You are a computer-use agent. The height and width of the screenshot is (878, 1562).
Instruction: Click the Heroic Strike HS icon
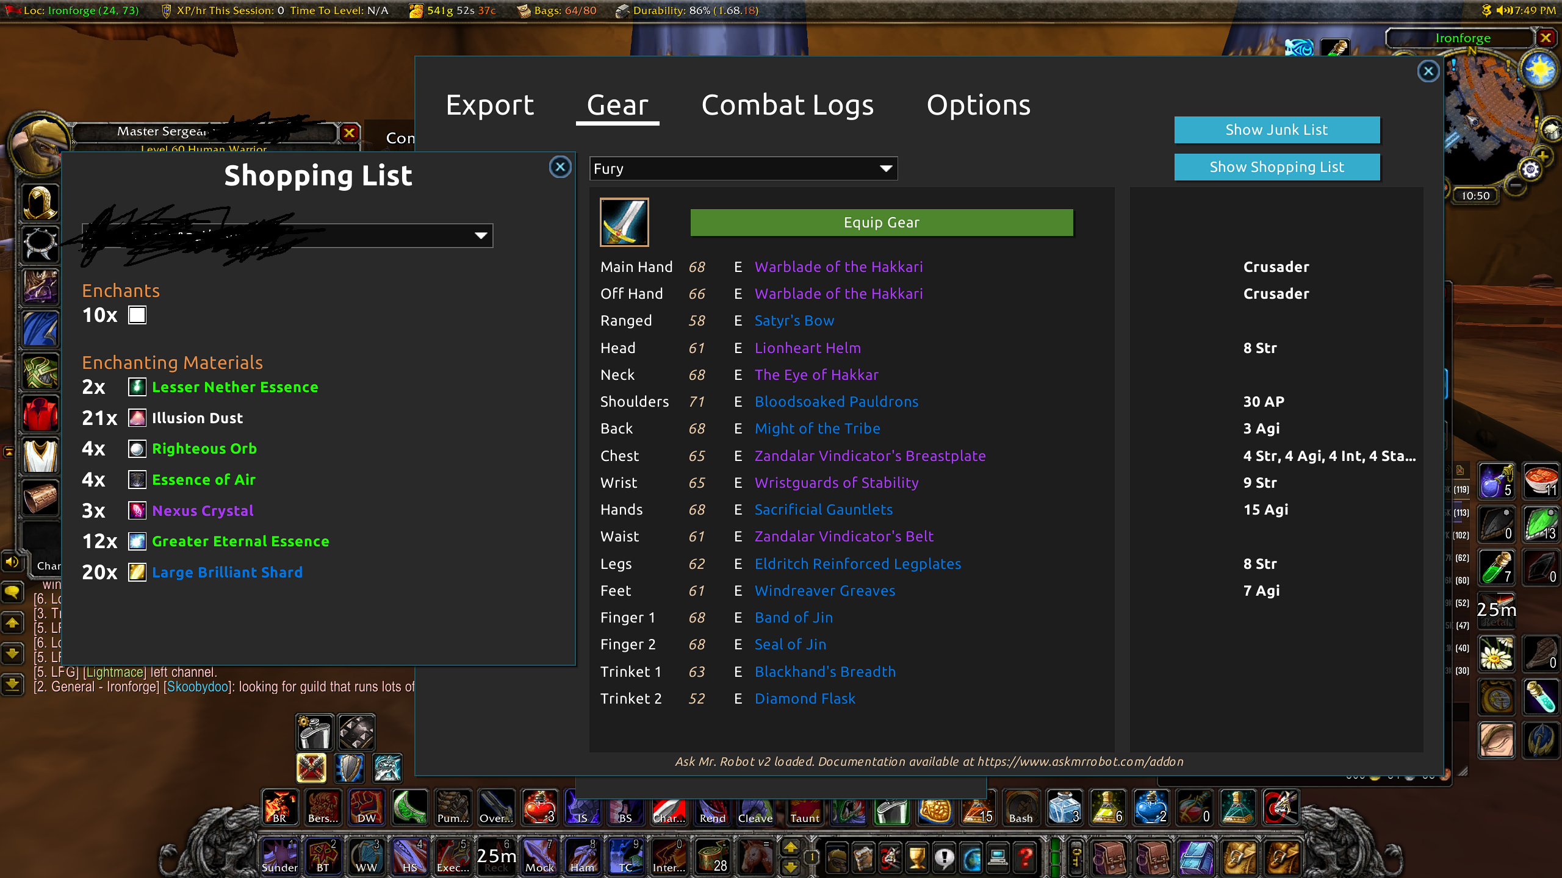pos(410,856)
